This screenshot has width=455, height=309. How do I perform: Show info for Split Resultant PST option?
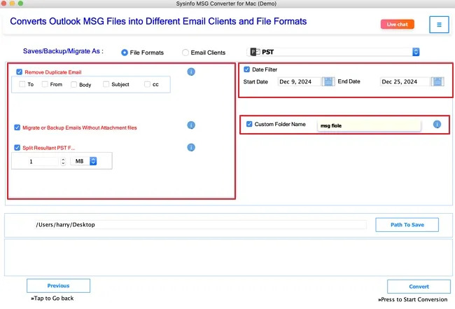coord(191,148)
